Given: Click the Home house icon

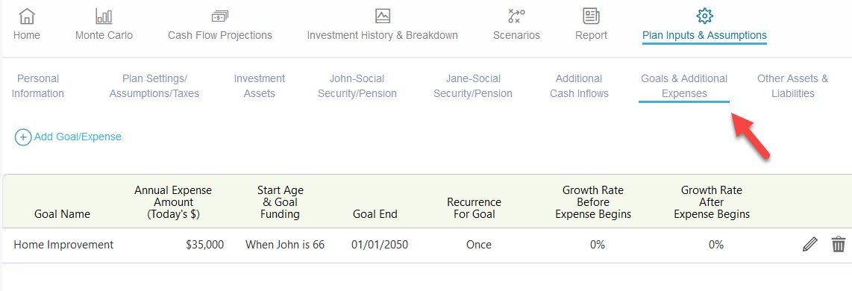Looking at the screenshot, I should (x=27, y=16).
